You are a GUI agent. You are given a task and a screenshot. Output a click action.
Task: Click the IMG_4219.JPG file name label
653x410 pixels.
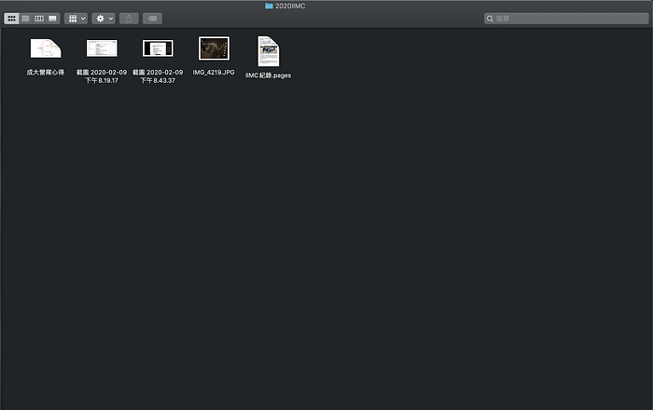(x=214, y=72)
